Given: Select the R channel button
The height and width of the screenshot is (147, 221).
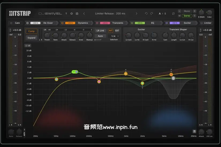Looking at the screenshot, I should pyautogui.click(x=194, y=11).
